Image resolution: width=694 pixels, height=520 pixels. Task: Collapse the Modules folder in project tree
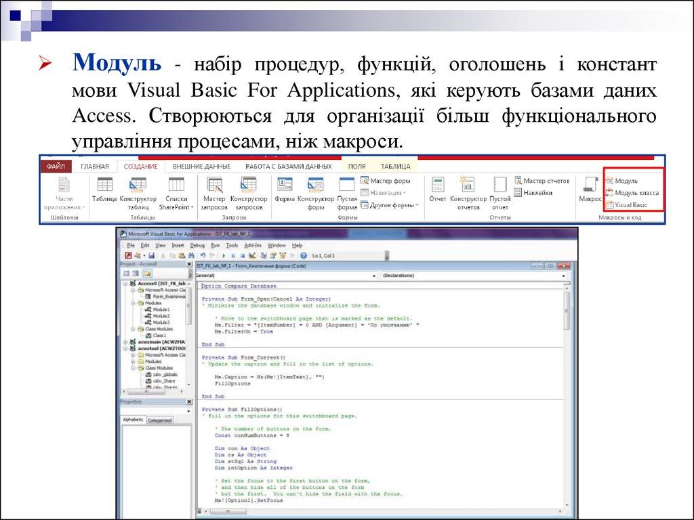[x=133, y=303]
